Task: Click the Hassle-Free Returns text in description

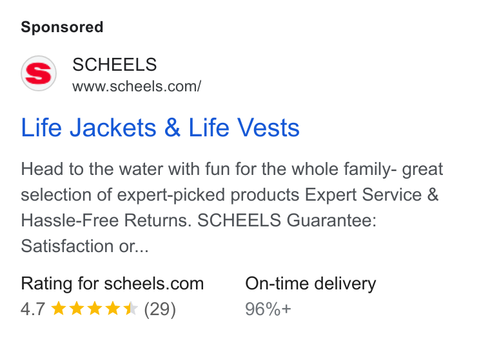Action: pos(106,220)
